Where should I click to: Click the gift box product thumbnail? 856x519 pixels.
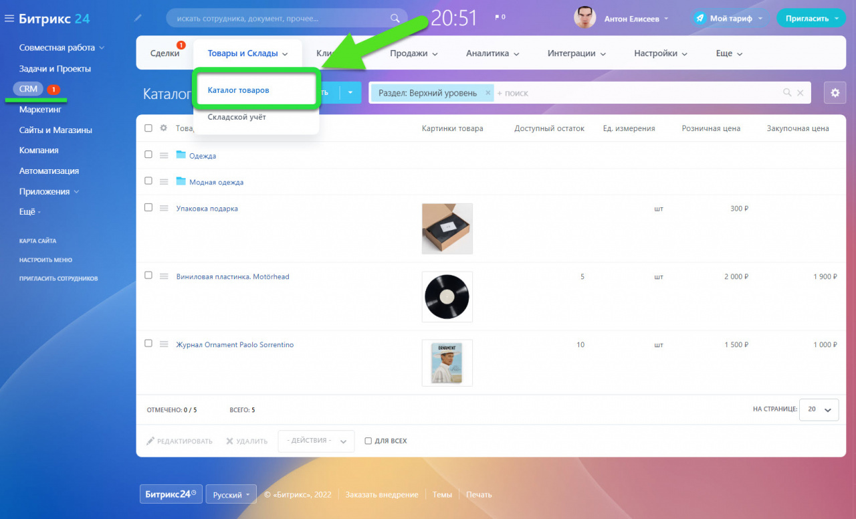(447, 229)
